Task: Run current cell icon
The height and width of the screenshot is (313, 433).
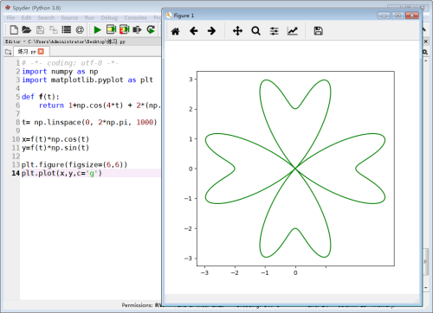Action: (111, 29)
